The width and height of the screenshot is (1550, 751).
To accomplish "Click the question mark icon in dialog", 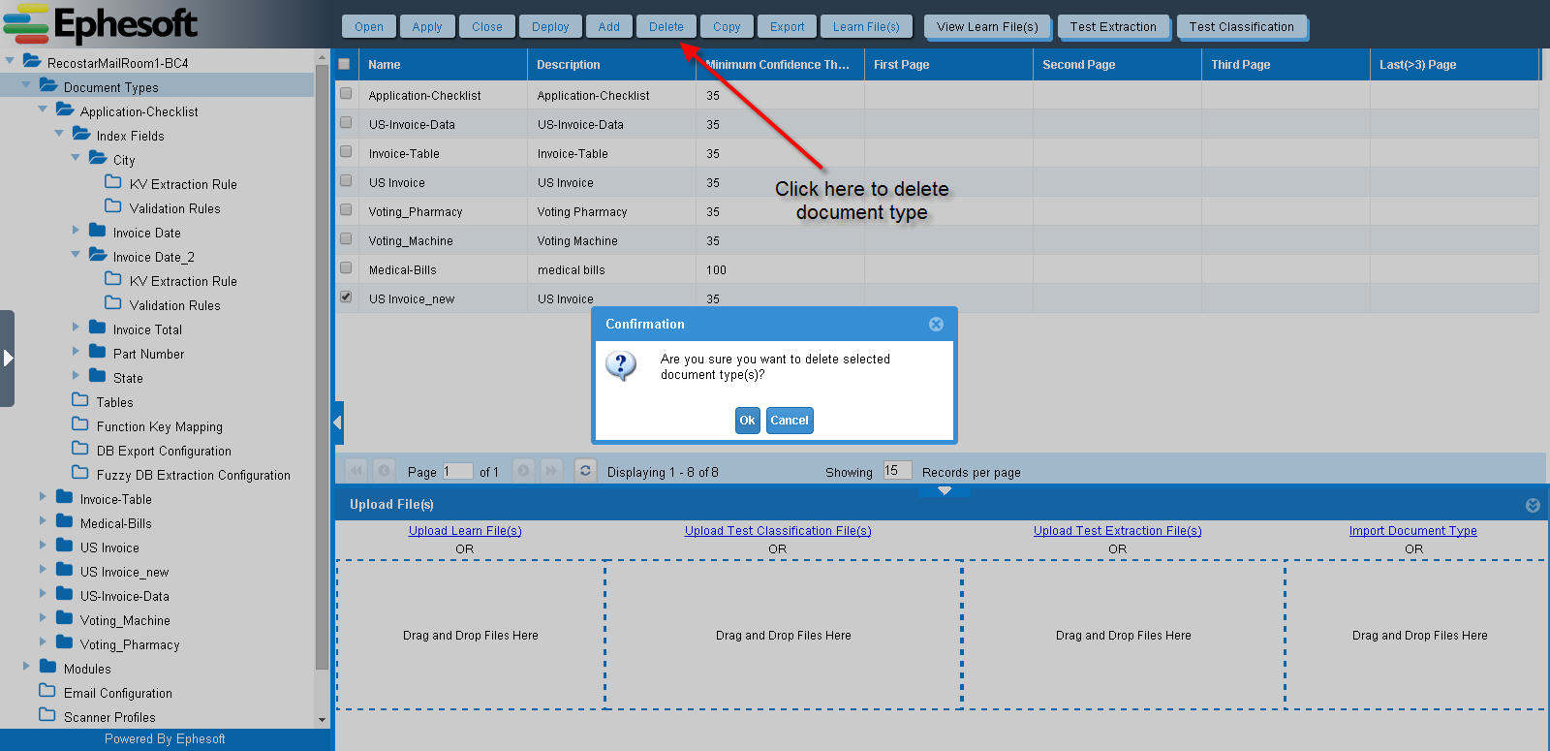I will 621,365.
